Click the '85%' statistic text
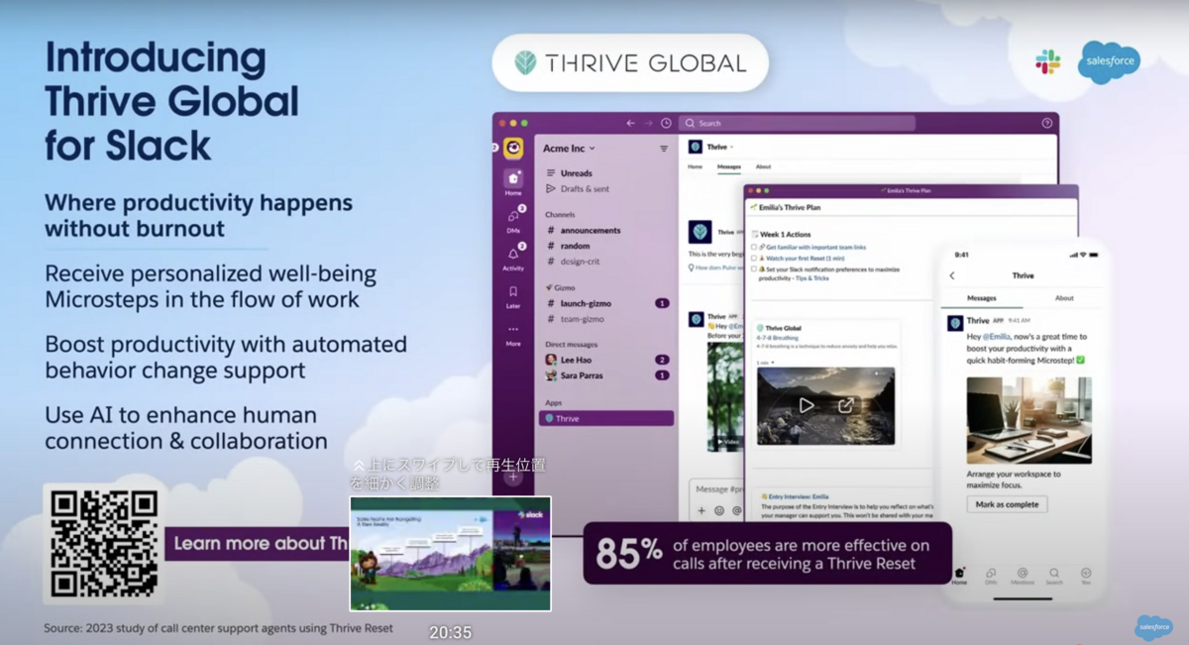Viewport: 1189px width, 645px height. tap(628, 554)
